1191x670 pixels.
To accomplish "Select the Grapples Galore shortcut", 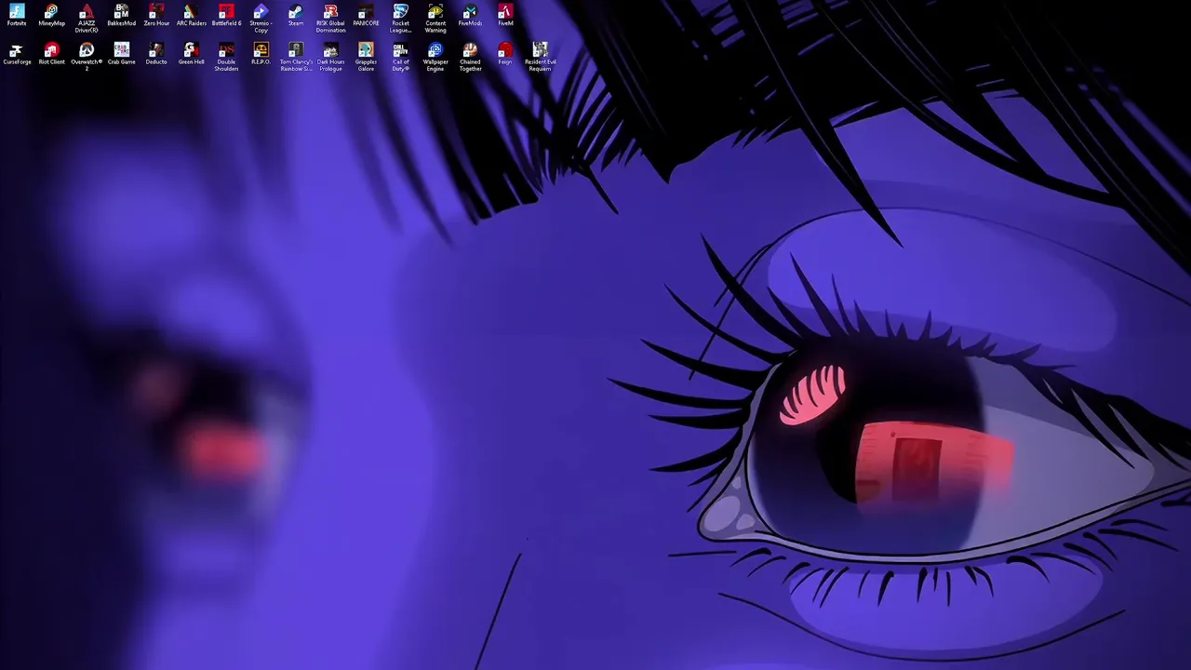I will pyautogui.click(x=366, y=58).
